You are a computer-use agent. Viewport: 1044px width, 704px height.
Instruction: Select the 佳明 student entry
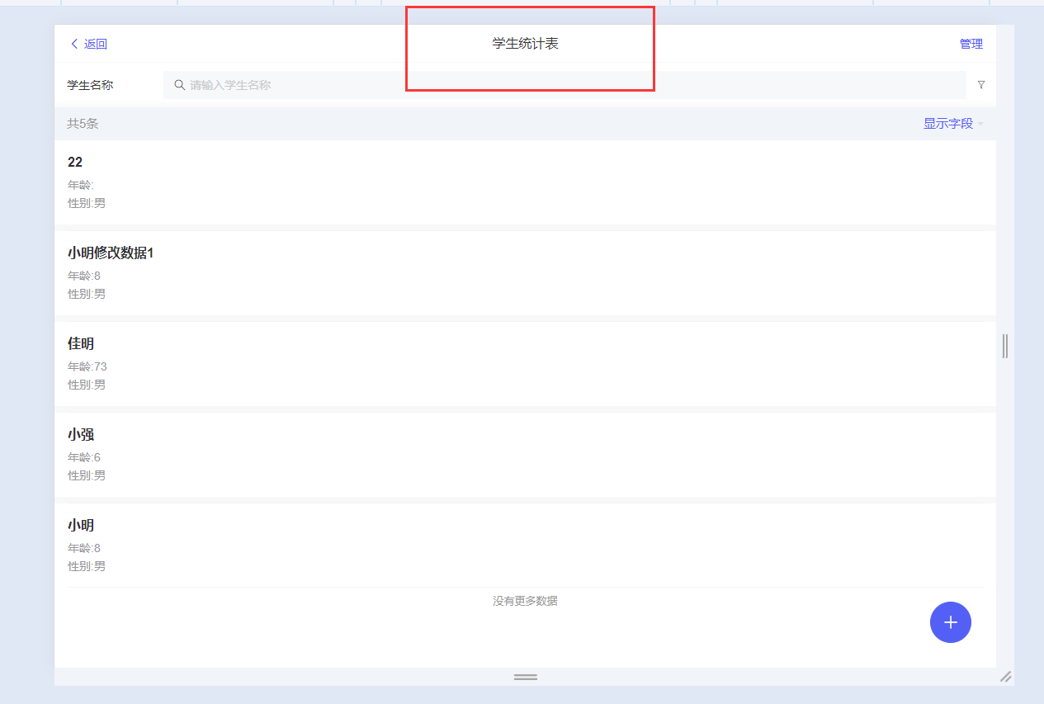click(81, 343)
